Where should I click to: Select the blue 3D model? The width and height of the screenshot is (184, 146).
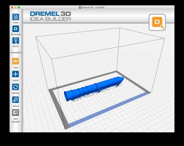(x=94, y=89)
